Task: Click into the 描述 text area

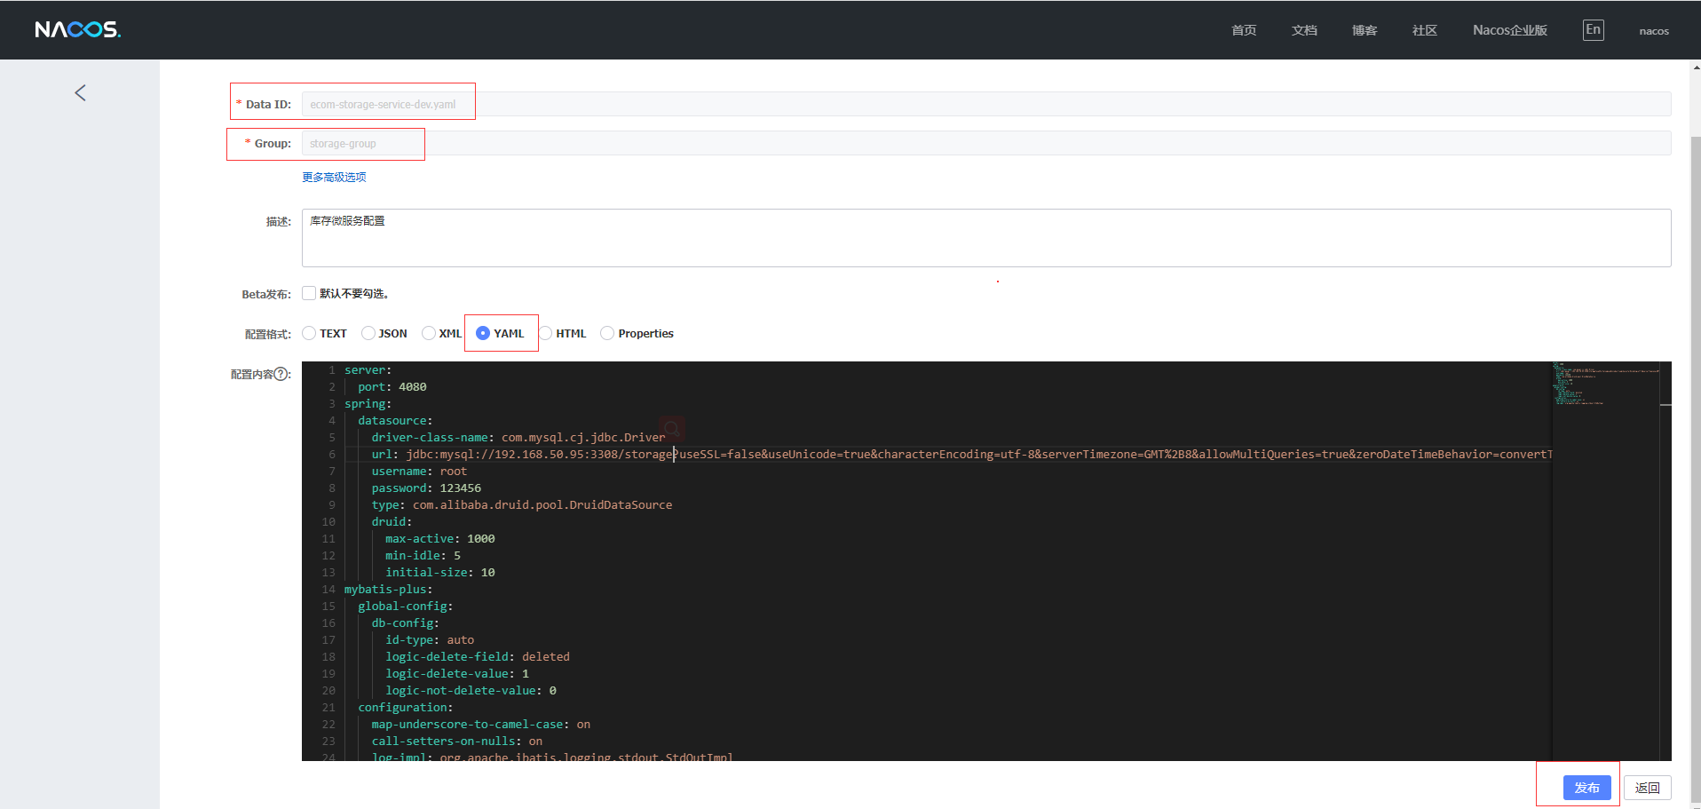Action: point(985,238)
